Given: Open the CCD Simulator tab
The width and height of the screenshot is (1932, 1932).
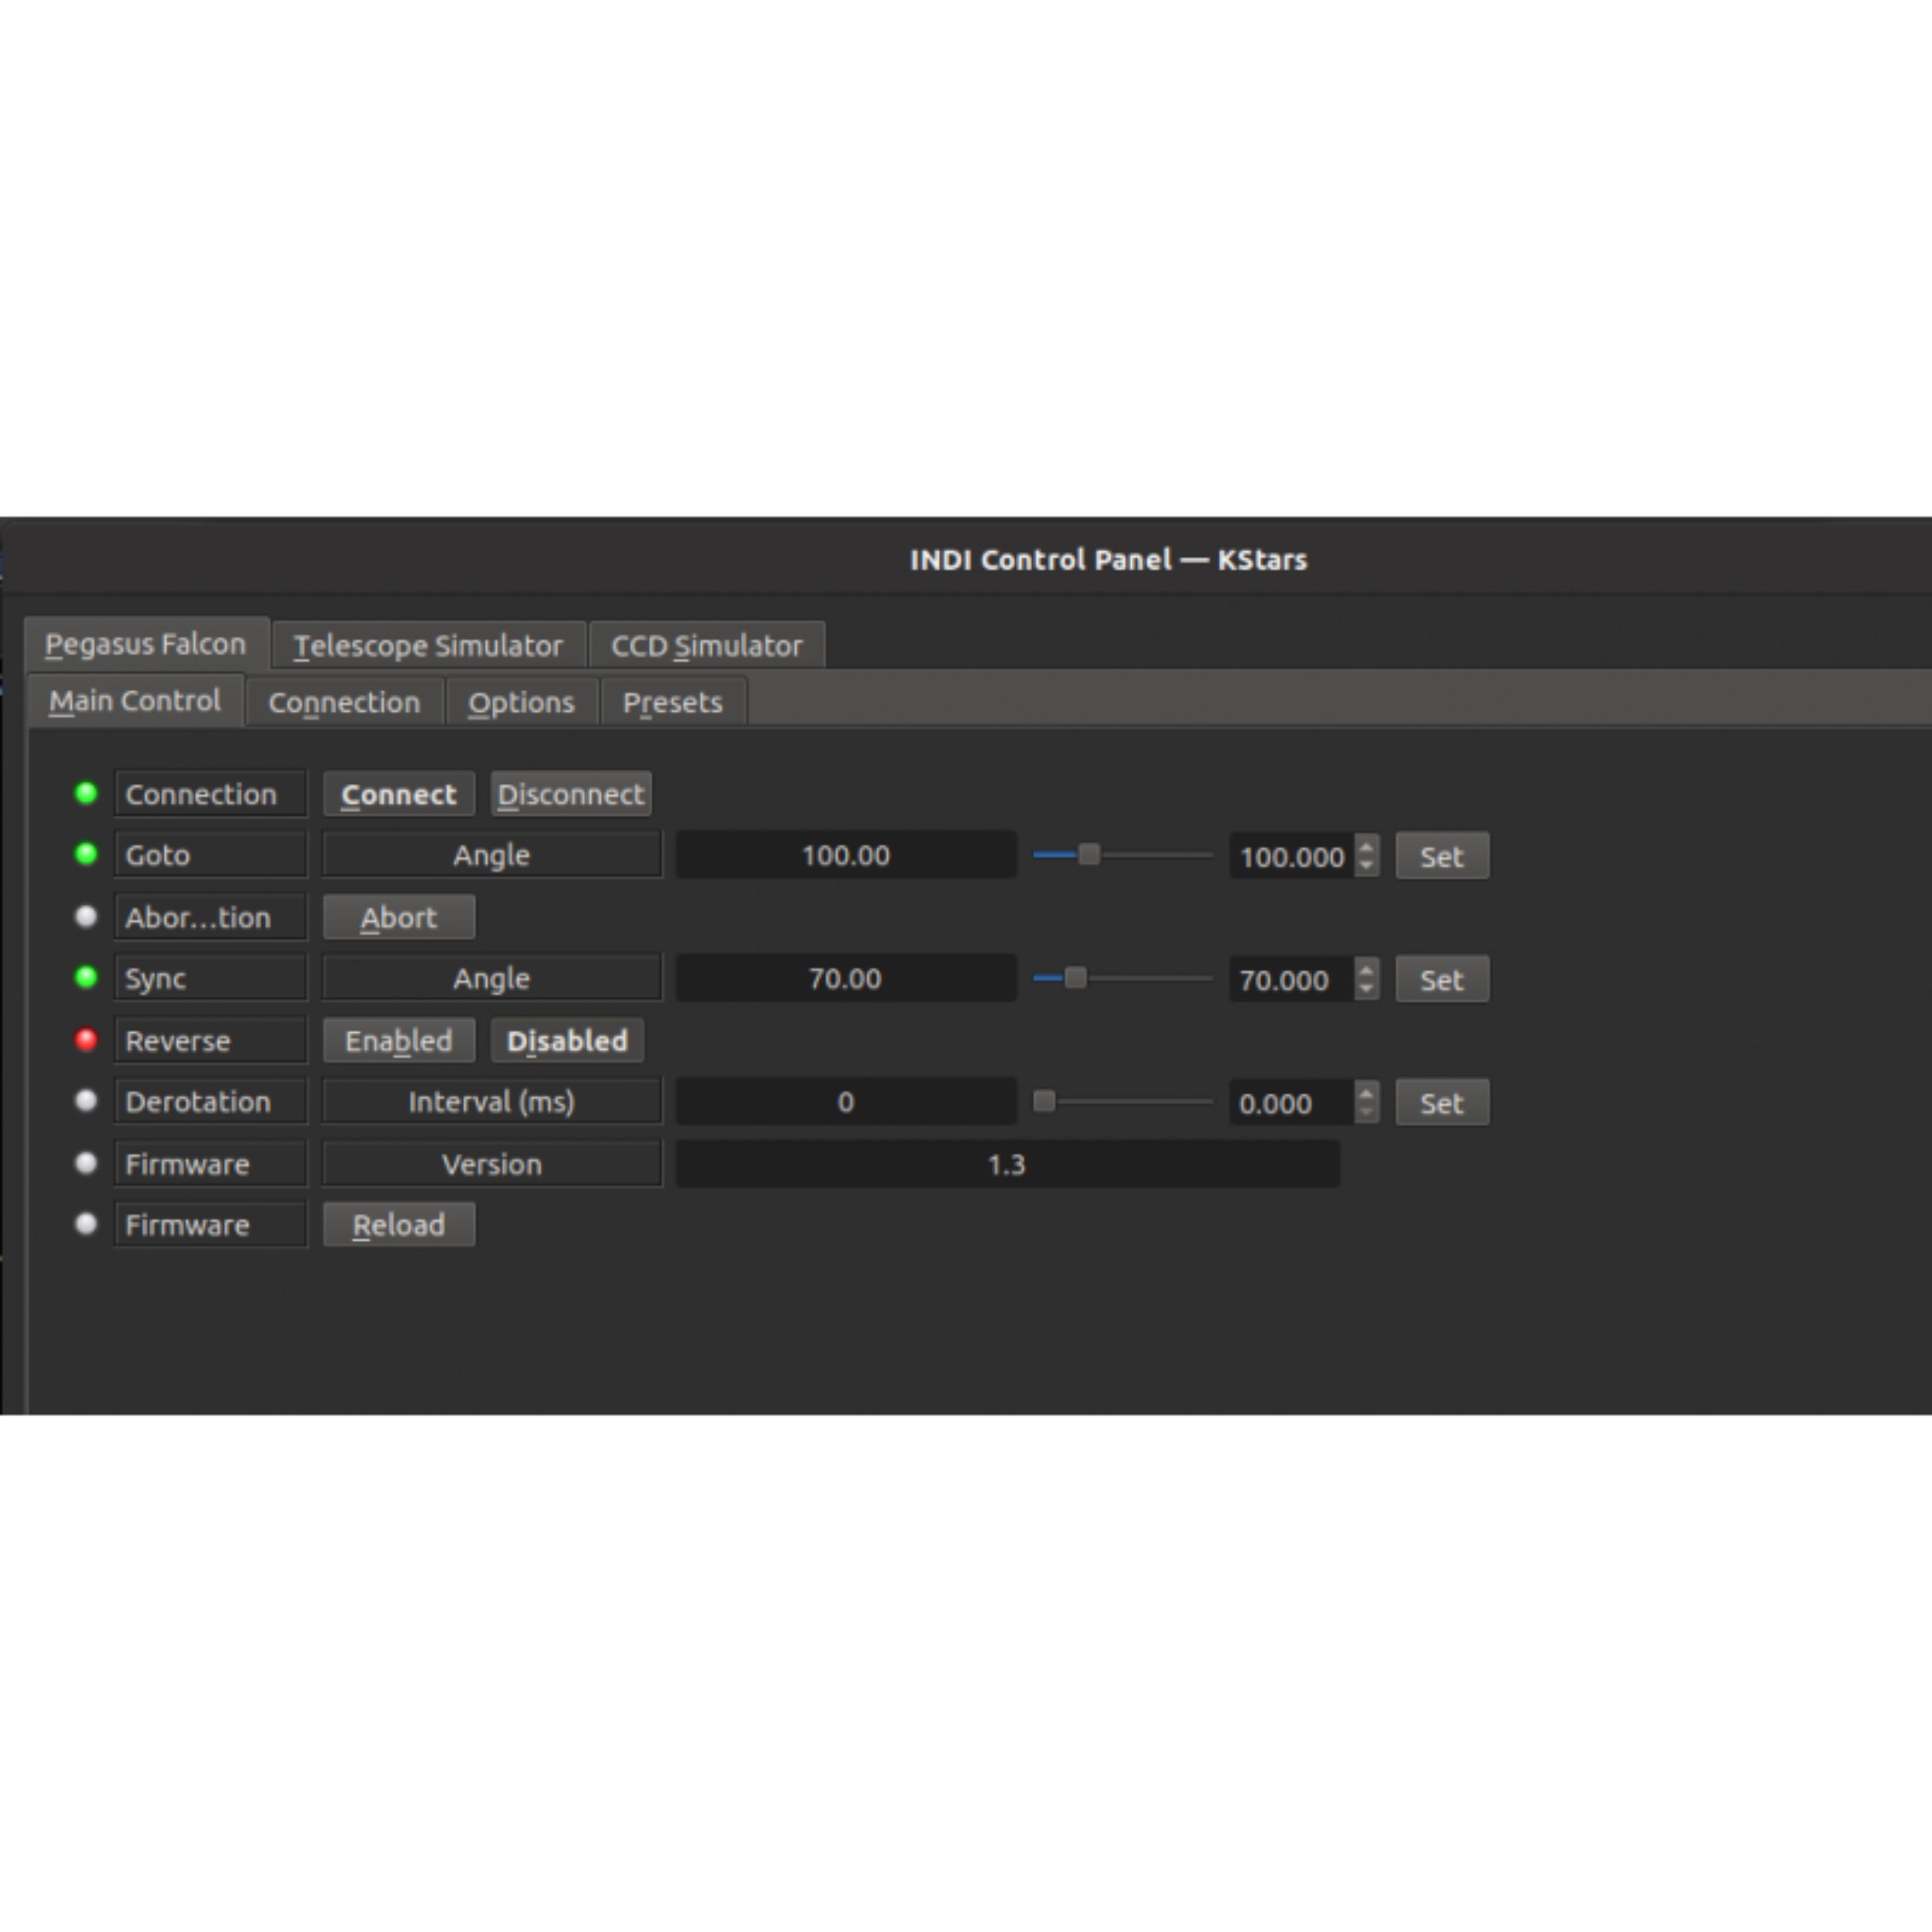Looking at the screenshot, I should (706, 646).
